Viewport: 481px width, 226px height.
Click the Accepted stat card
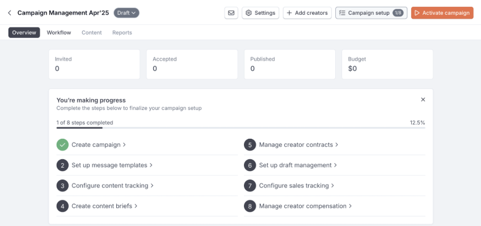pyautogui.click(x=192, y=65)
